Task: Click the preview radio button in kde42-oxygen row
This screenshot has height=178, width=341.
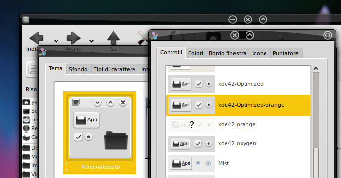Action: click(208, 143)
